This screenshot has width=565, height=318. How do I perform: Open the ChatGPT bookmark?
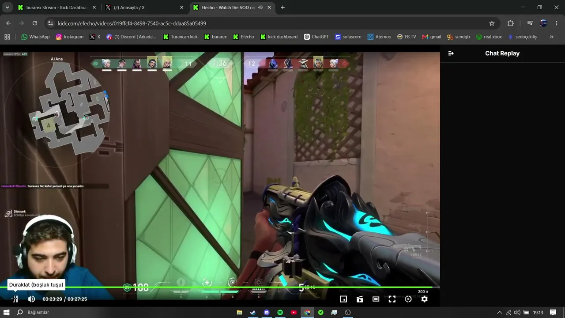pyautogui.click(x=316, y=37)
